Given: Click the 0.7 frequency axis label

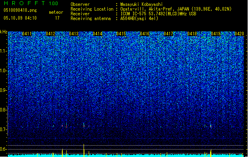Looking at the screenshot, I should (4, 130).
